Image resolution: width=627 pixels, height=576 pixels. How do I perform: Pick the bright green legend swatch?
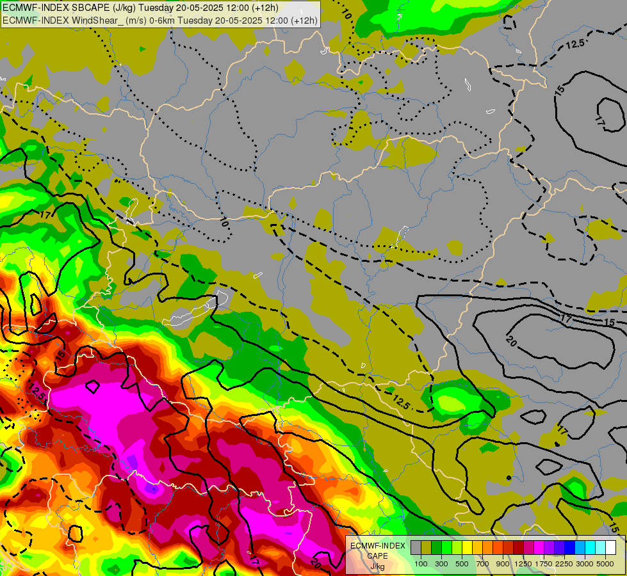(x=446, y=548)
